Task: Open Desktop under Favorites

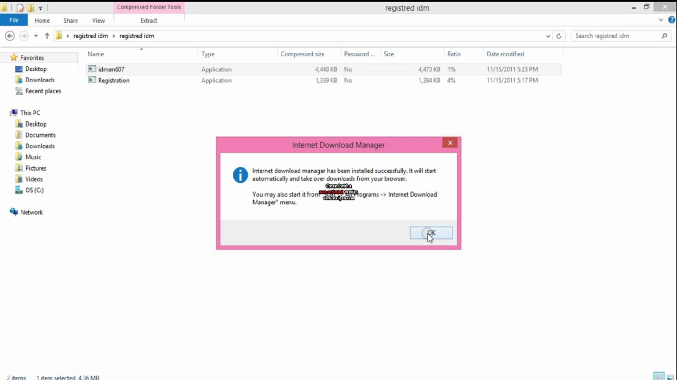Action: (x=36, y=69)
